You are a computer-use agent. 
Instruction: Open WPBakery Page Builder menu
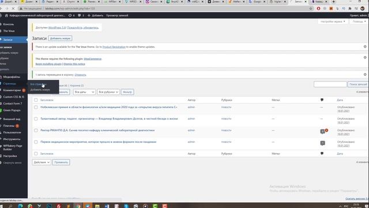[x=13, y=147]
